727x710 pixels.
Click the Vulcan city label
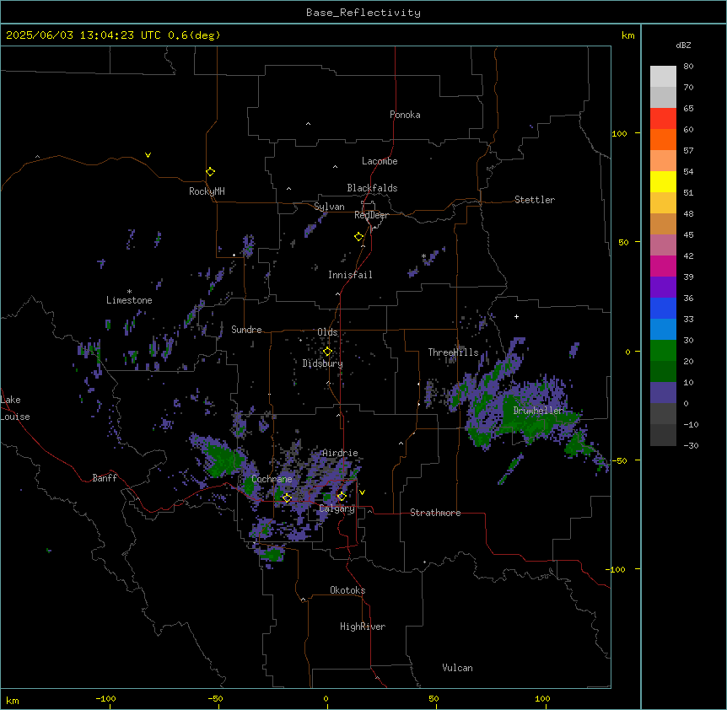(457, 668)
